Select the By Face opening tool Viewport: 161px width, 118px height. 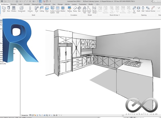(134, 10)
